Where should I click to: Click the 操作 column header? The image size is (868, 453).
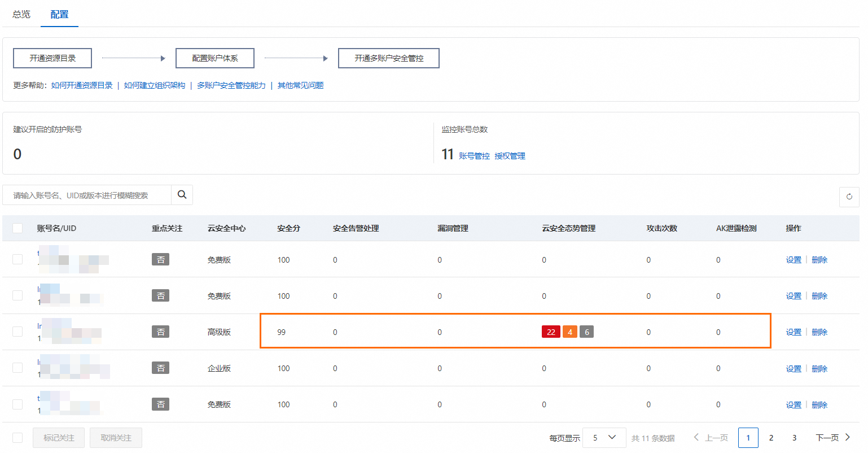pyautogui.click(x=794, y=228)
